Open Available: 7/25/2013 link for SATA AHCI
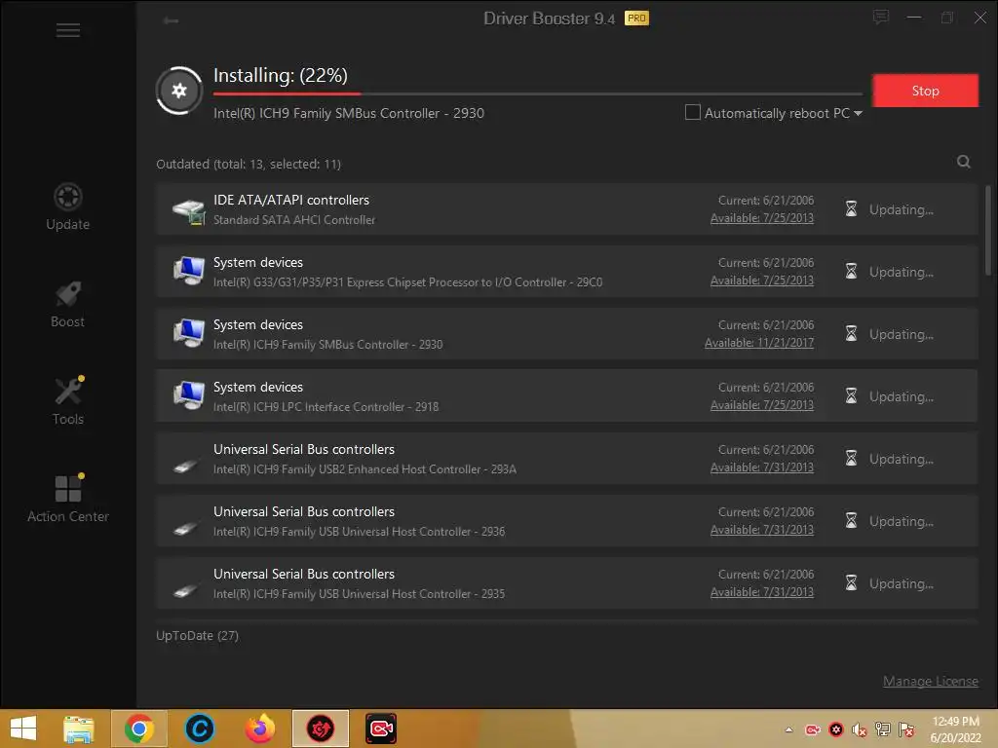 (762, 218)
